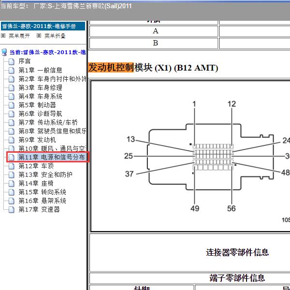Click the page icon beside 第16章 悬架系统
The height and width of the screenshot is (290, 290).
click(12, 201)
